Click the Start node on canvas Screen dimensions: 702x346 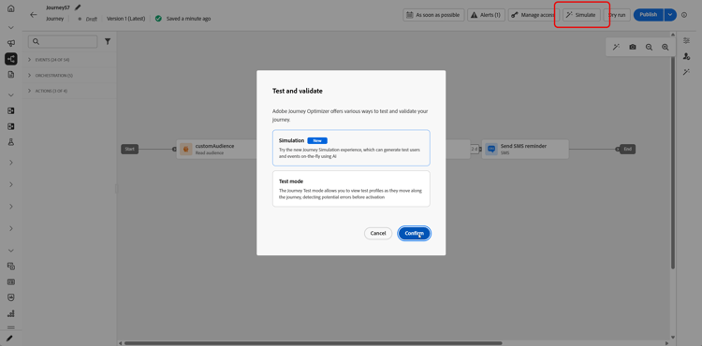(129, 149)
